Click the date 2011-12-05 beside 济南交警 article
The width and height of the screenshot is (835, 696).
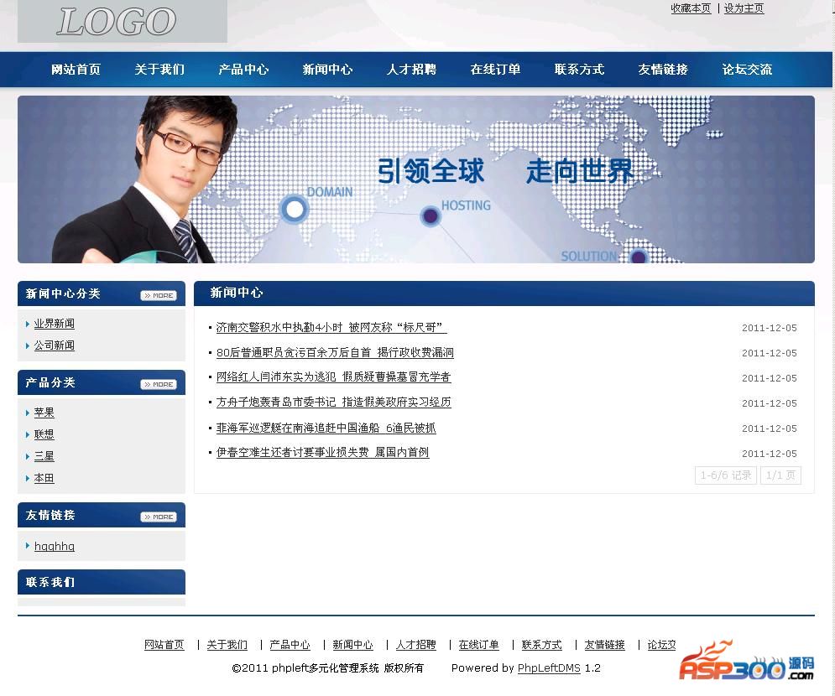769,328
